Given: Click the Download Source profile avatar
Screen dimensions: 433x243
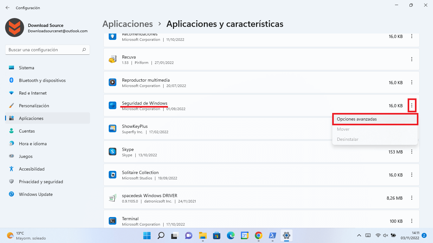Looking at the screenshot, I should click(15, 28).
